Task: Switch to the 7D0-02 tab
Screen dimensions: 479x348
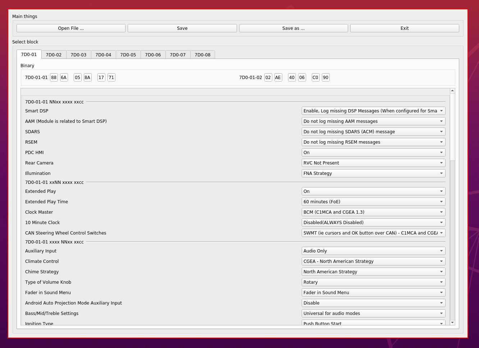Action: (54, 55)
